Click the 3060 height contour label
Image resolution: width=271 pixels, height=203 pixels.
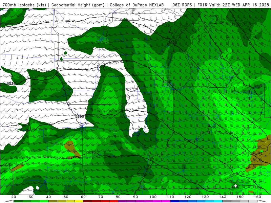coord(80,116)
